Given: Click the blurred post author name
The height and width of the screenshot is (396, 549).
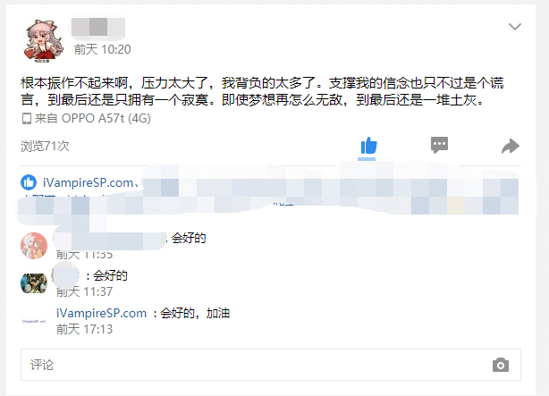Looking at the screenshot, I should (98, 28).
